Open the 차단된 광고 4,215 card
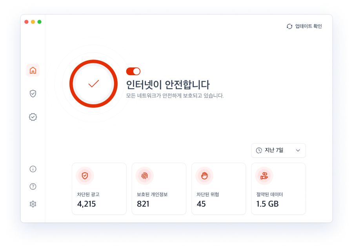This screenshot has height=249, width=353. tap(99, 189)
